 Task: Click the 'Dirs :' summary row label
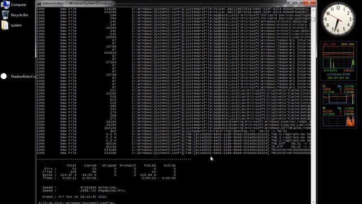pos(50,169)
